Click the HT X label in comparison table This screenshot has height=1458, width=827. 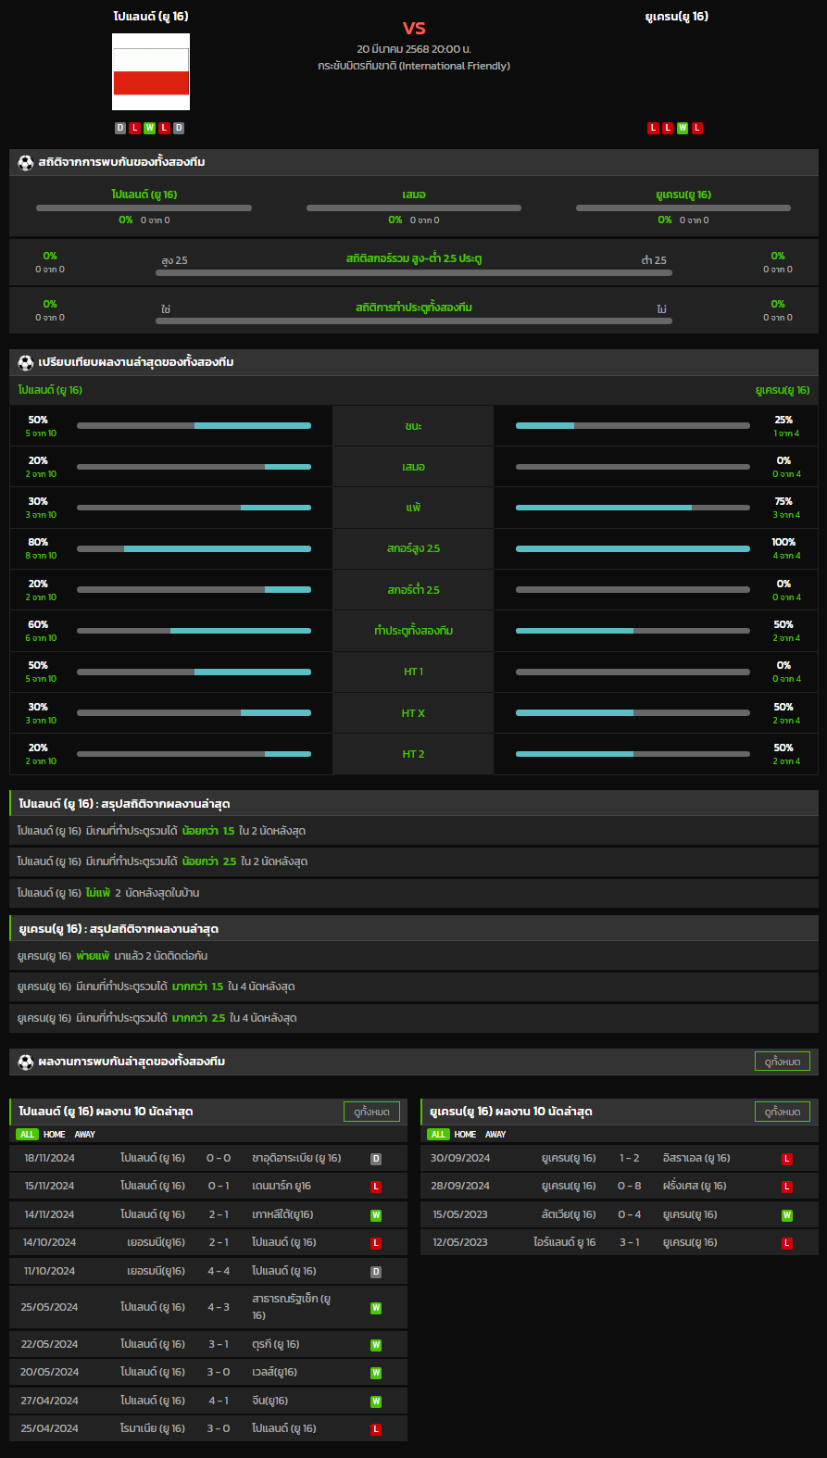[x=413, y=713]
